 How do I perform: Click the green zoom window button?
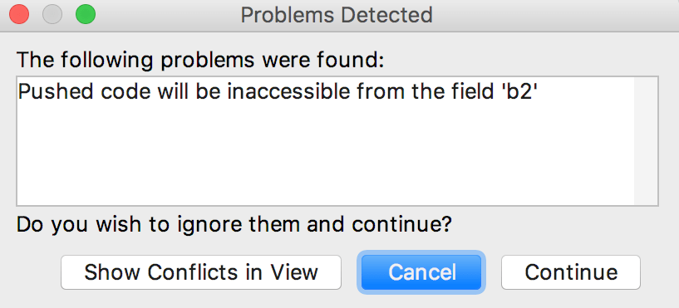pos(86,15)
